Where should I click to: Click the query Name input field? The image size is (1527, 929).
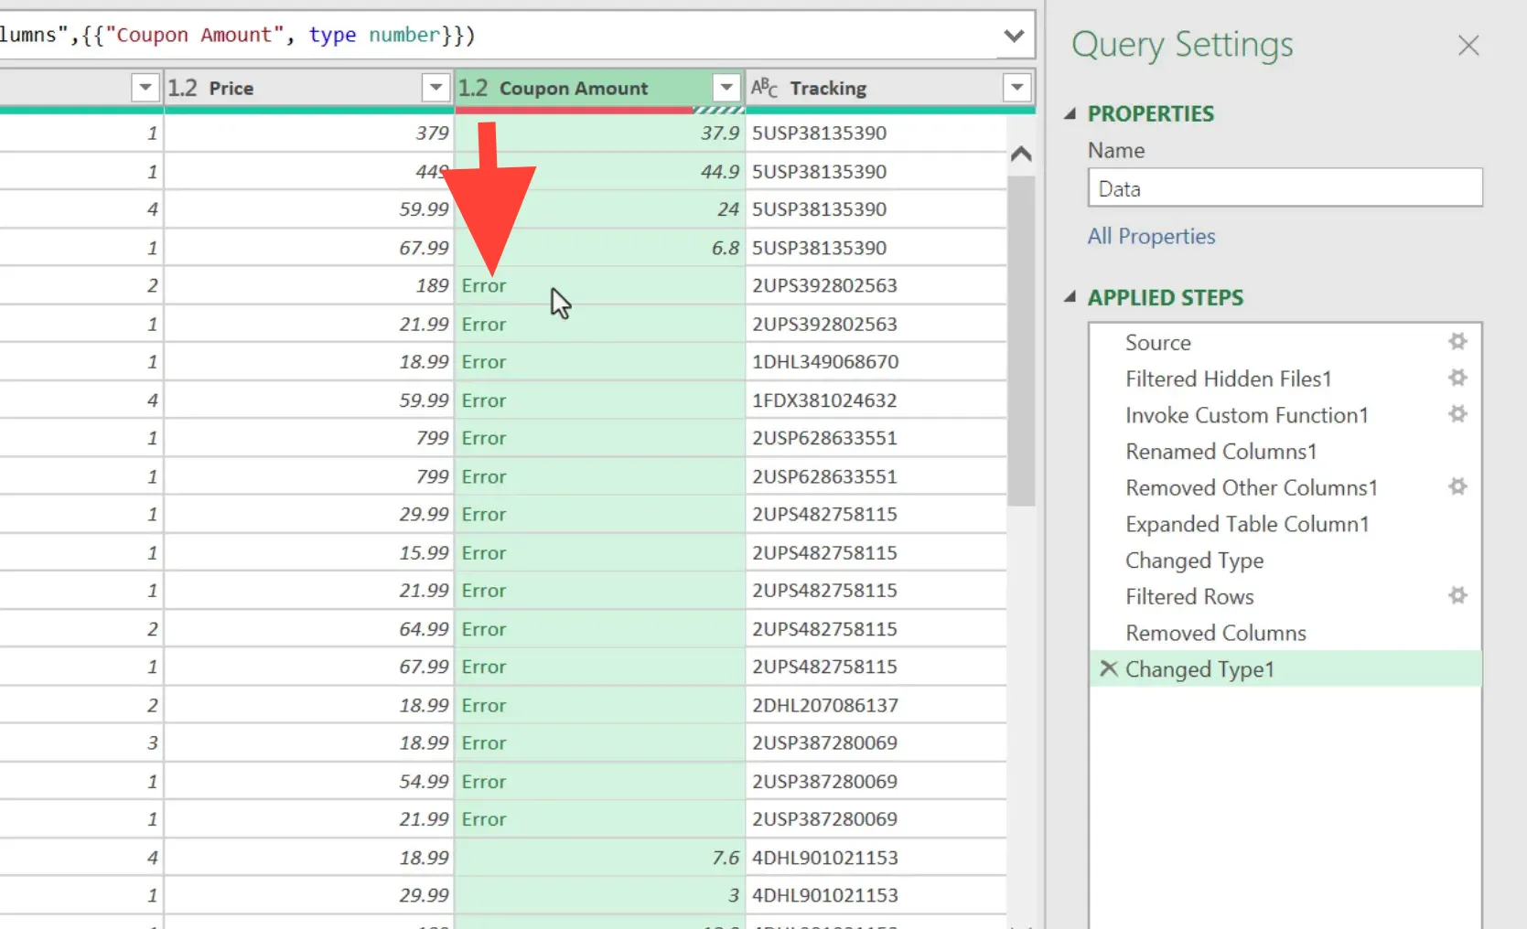pyautogui.click(x=1285, y=188)
